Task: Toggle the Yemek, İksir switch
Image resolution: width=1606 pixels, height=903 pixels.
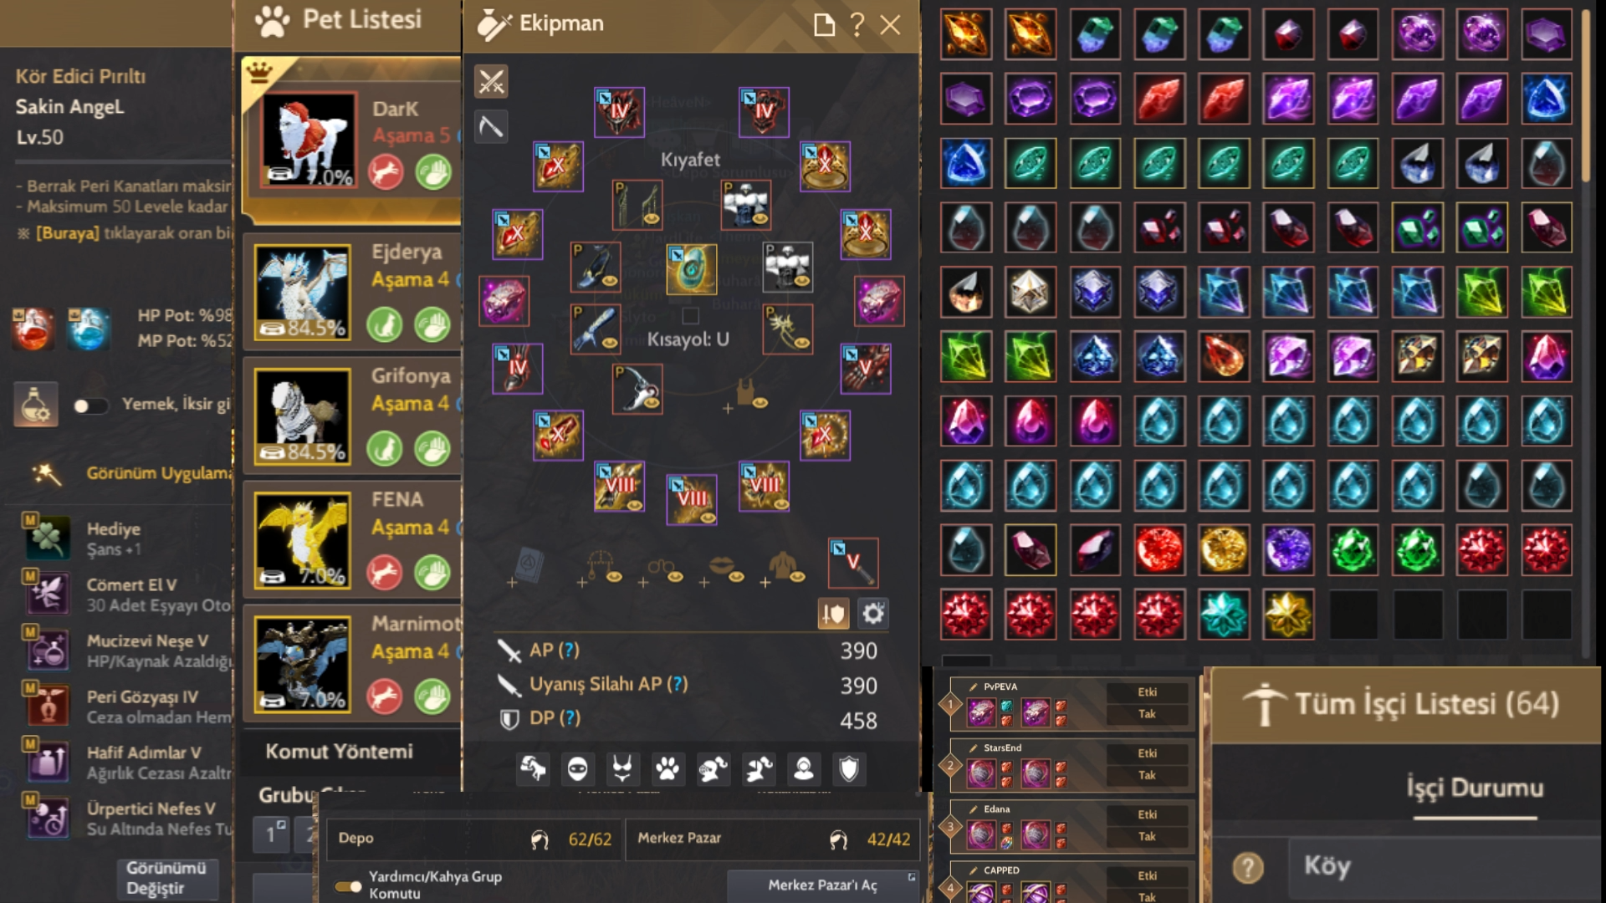Action: point(90,406)
